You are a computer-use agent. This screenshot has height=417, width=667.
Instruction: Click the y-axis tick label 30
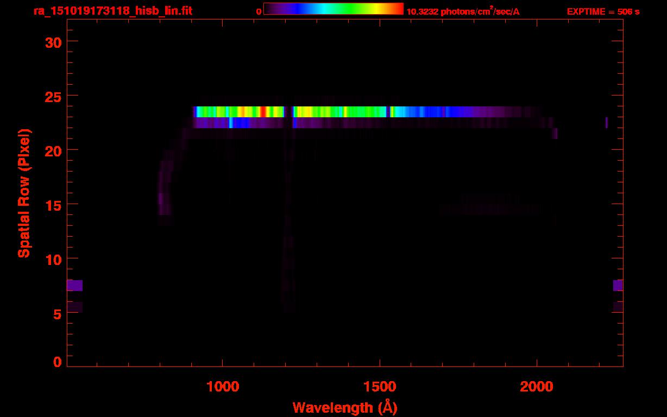[53, 42]
